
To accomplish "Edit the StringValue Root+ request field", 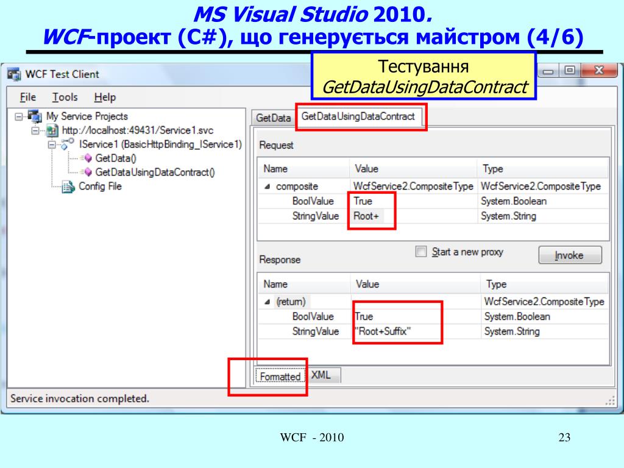I will (x=414, y=216).
